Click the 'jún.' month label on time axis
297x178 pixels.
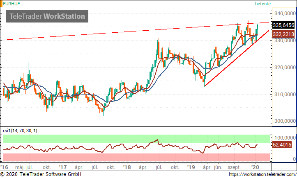[218, 167]
